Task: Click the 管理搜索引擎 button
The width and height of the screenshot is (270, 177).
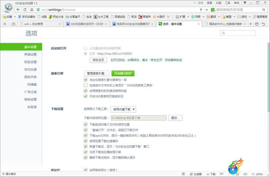Action: coord(97,73)
